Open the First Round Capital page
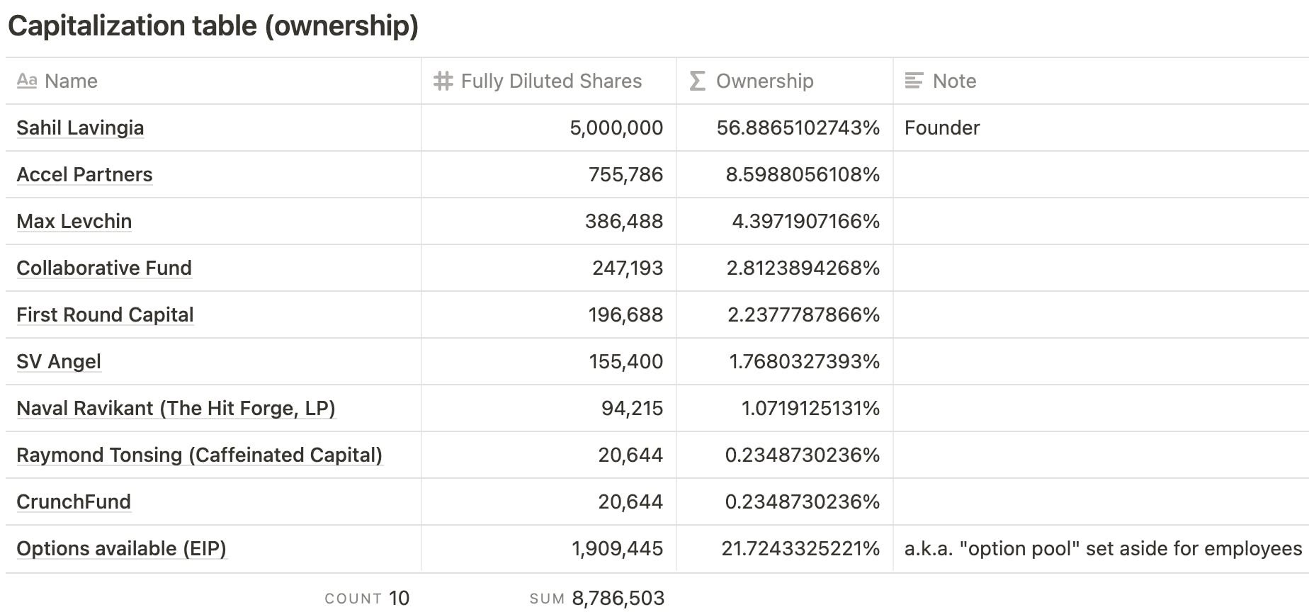The height and width of the screenshot is (612, 1309). [x=105, y=314]
